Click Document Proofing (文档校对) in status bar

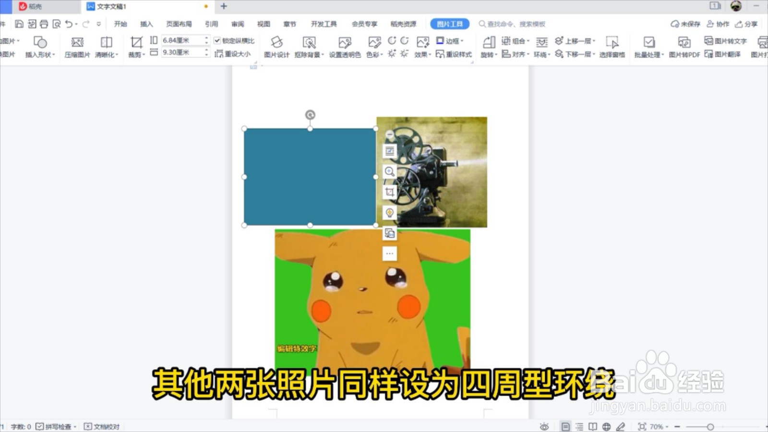(x=102, y=426)
